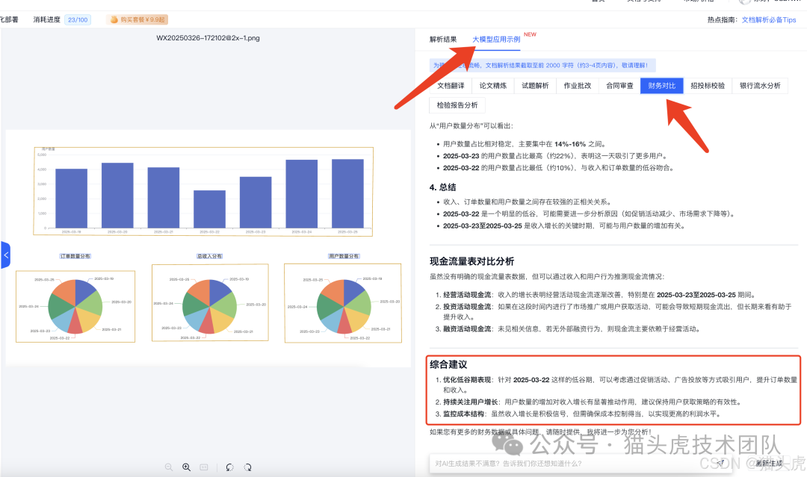
Task: Click the 融资活动现金流 list item
Action: coord(568,329)
